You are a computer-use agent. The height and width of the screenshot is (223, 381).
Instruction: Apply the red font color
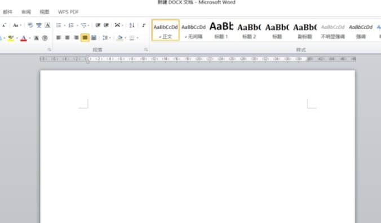pos(24,38)
